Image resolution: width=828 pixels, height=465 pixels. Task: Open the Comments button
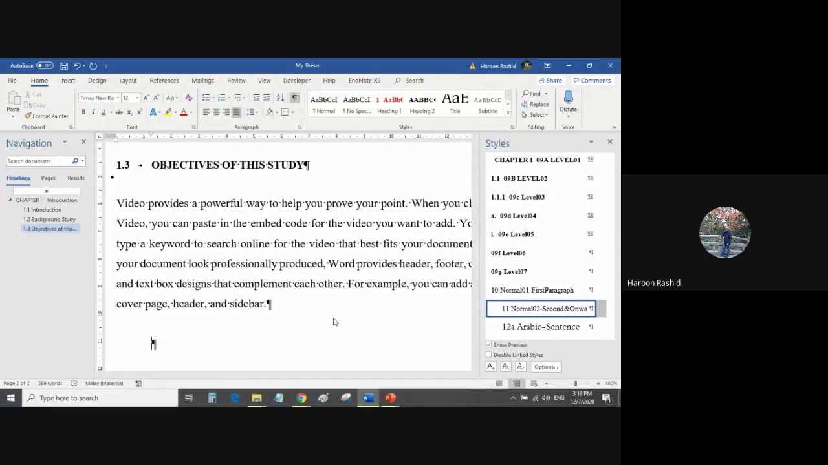(592, 81)
